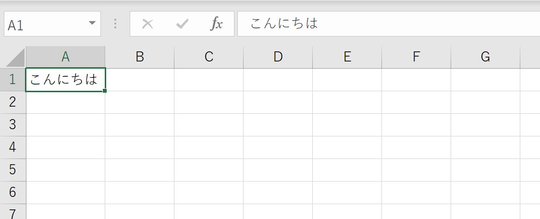Click the formula bar's vertical dots handle

115,24
